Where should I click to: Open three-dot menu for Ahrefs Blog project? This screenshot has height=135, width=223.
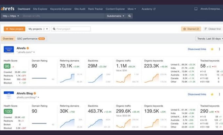tap(219, 94)
